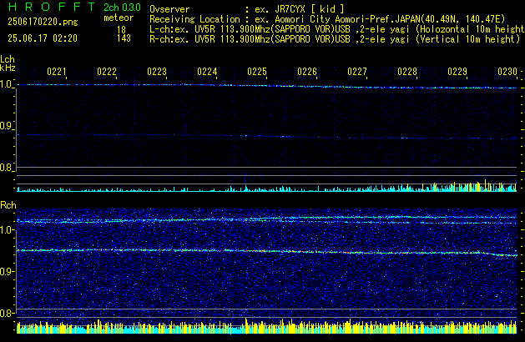
Task: Click the Lch cyan signal intensity bar graph
Action: (x=267, y=186)
